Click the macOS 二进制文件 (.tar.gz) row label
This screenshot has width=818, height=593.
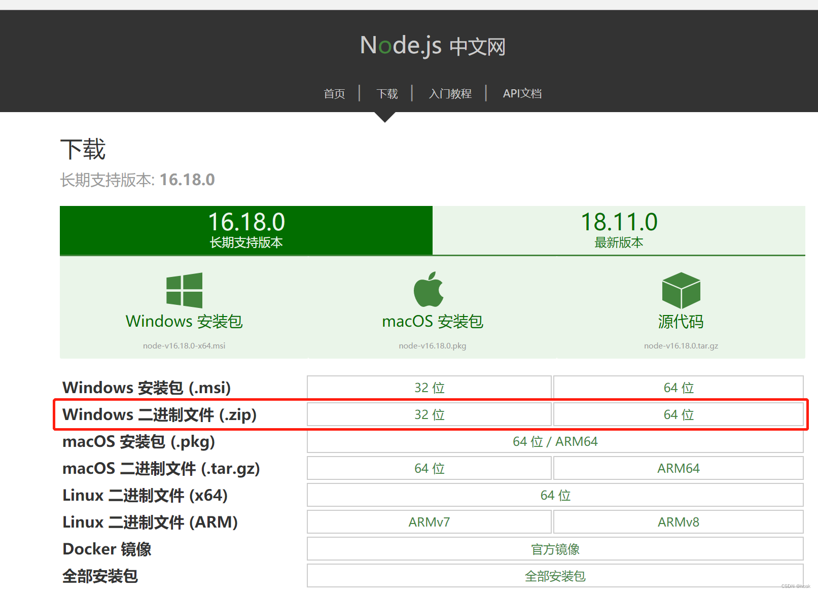161,468
